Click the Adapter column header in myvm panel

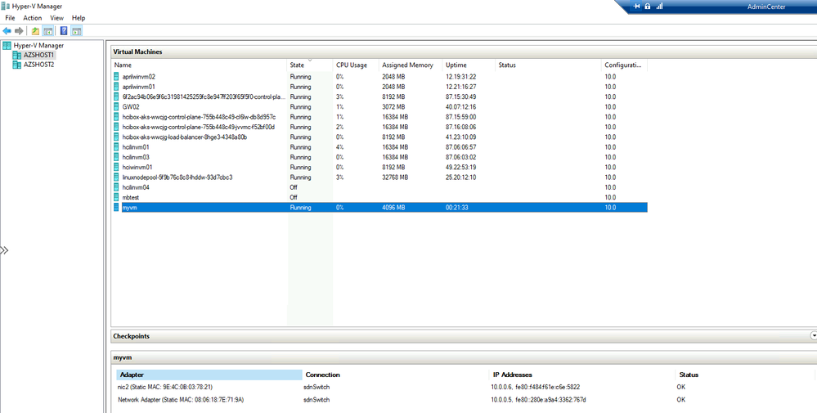(209, 375)
